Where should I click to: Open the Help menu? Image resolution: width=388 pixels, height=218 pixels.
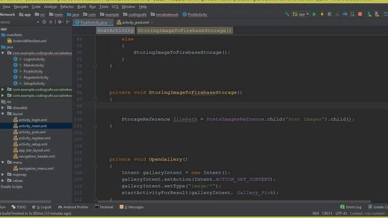[143, 7]
